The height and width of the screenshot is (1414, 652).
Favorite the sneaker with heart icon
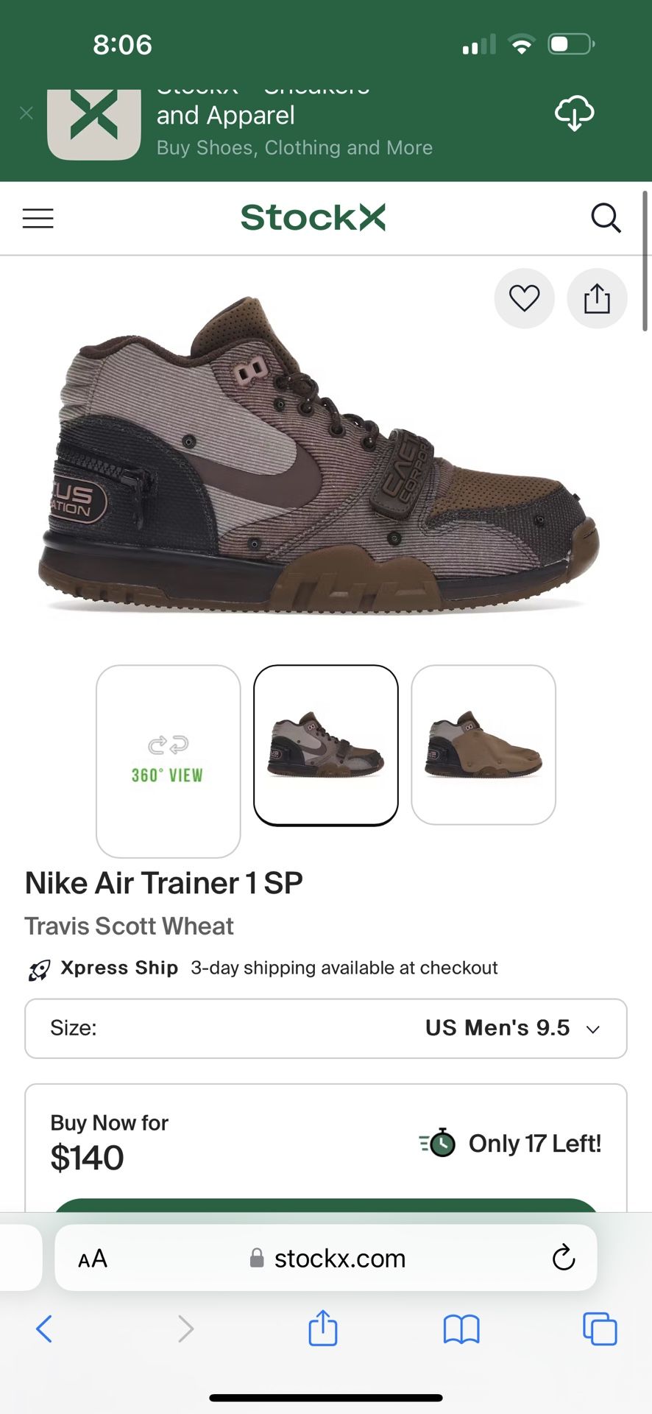[525, 298]
